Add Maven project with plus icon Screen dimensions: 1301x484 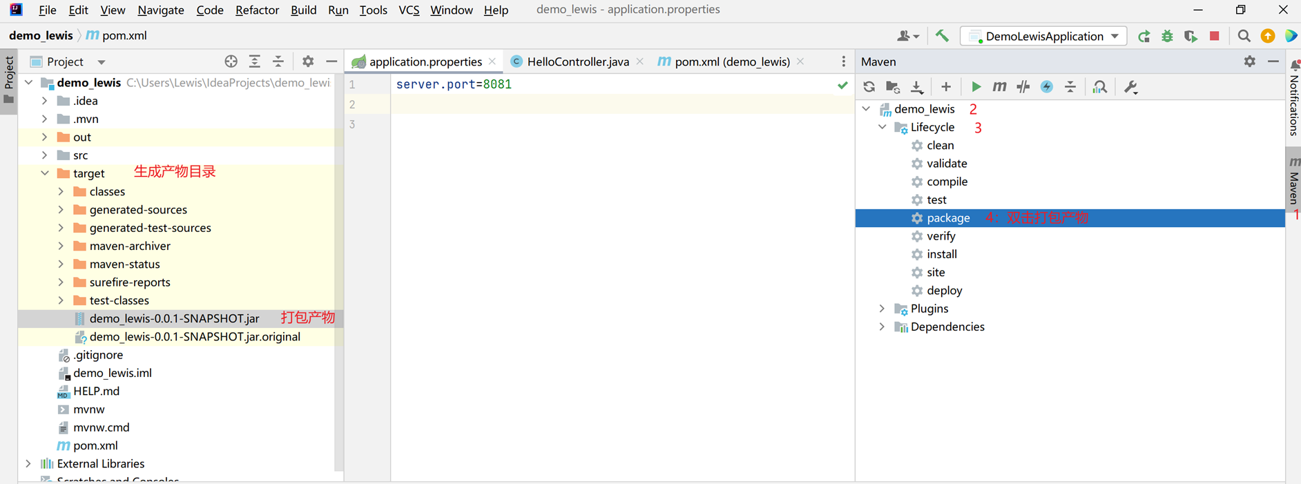click(946, 87)
